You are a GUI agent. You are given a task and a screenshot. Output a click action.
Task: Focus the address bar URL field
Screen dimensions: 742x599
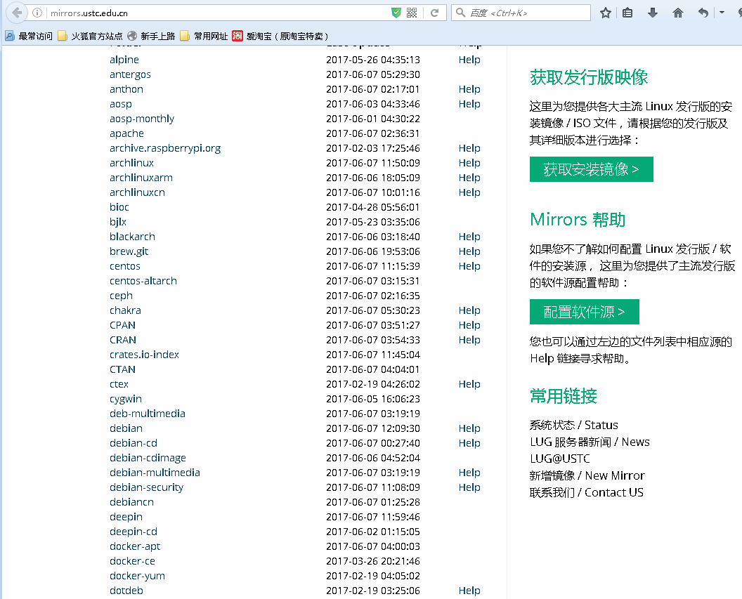pos(218,13)
